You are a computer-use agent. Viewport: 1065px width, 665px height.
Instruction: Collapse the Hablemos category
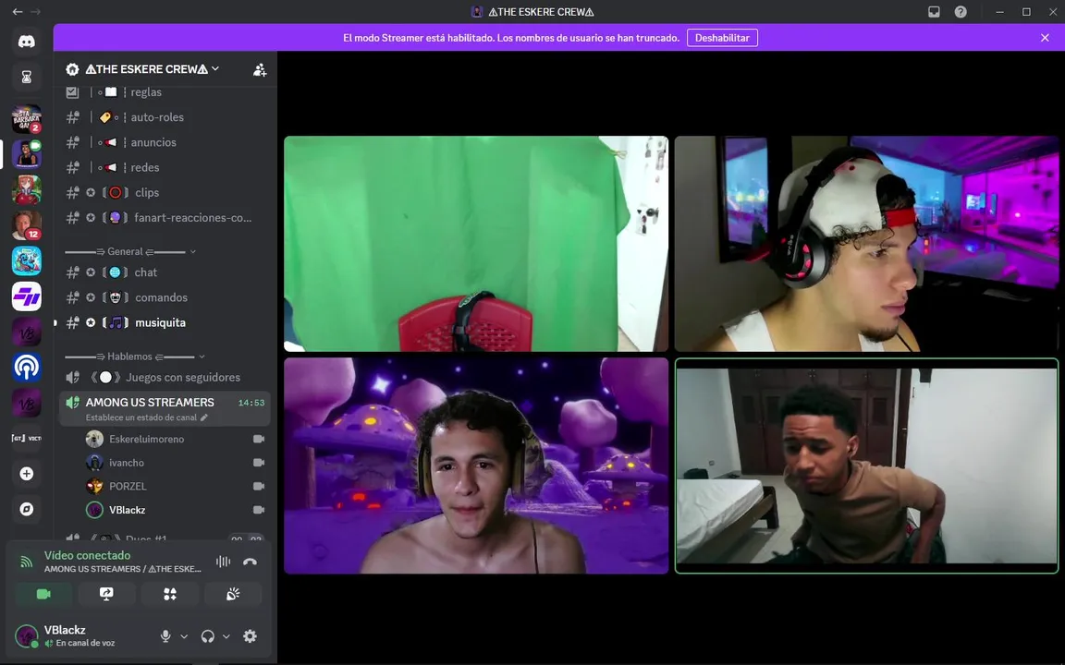click(x=134, y=357)
